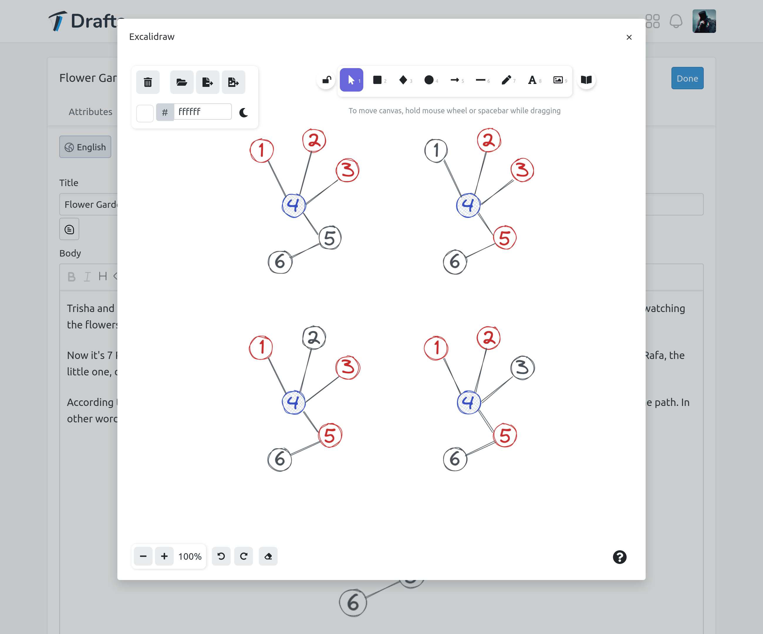Toggle dark mode with the moon icon
Screen dimensions: 763x634
(243, 113)
